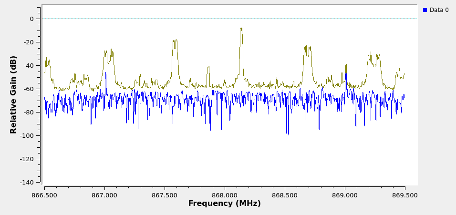Screen dimensions: 456x215
Task: Click the 869.500 x-axis tick label
Action: point(404,195)
